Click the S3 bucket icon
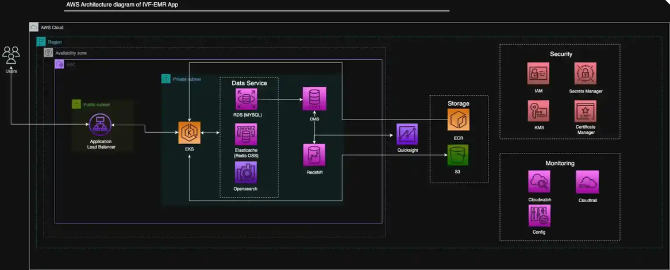Screen dimensions: 670x270 tap(458, 155)
